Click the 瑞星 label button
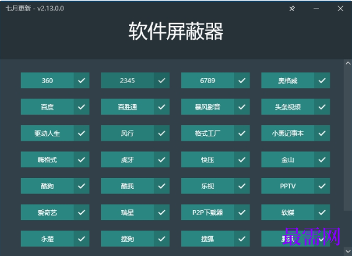Image resolution: width=352 pixels, height=256 pixels. (127, 212)
